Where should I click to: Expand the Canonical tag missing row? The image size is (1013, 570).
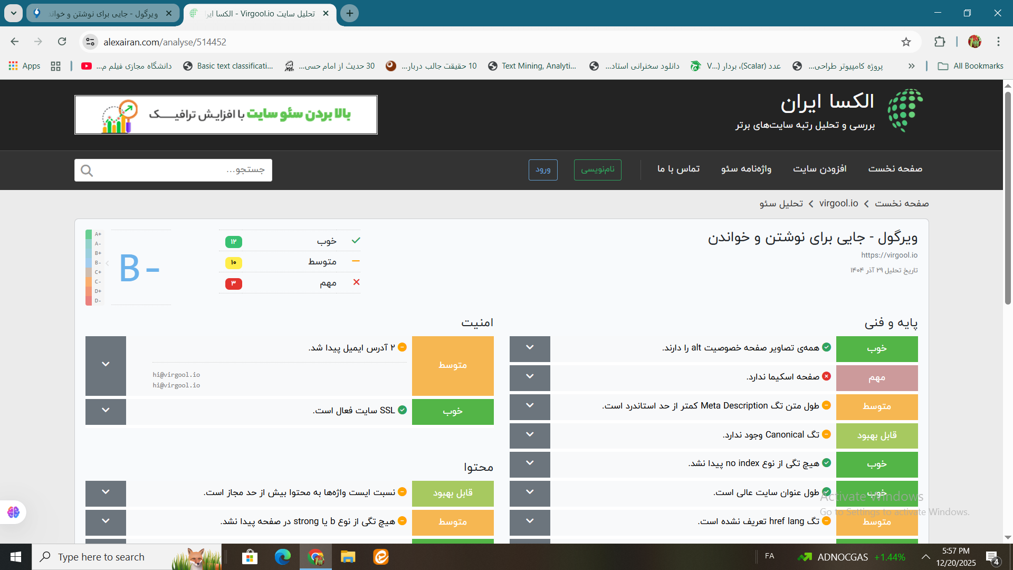(x=530, y=435)
